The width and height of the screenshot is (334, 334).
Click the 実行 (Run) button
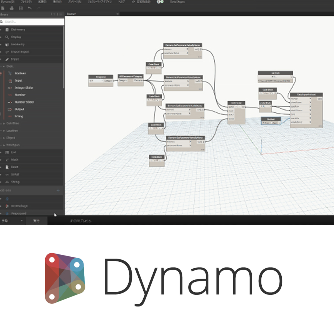[x=36, y=221]
